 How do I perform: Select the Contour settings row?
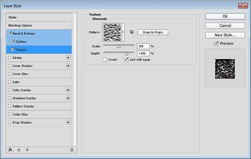tap(39, 41)
